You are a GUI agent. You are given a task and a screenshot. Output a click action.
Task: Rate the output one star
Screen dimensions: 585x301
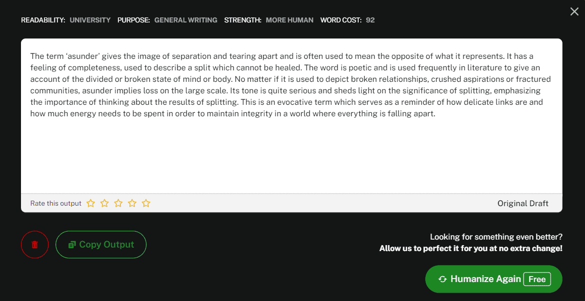(x=90, y=203)
